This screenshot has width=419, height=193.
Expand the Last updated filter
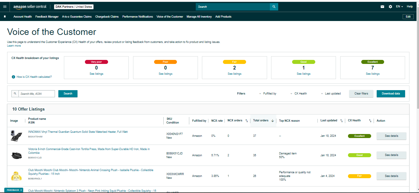(x=331, y=94)
